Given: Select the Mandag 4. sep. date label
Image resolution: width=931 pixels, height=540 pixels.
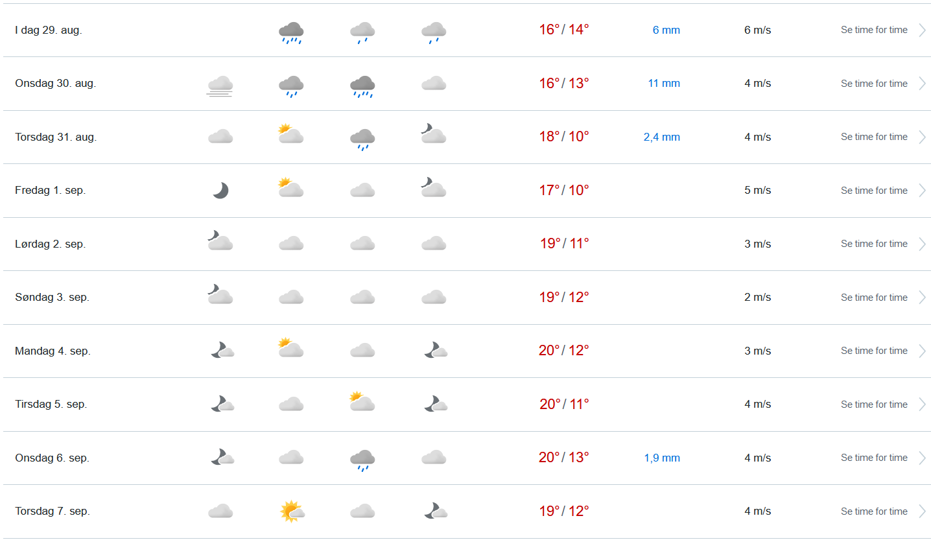Looking at the screenshot, I should tap(53, 351).
